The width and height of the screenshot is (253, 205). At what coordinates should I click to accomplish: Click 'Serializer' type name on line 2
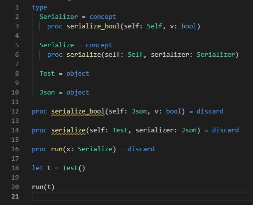pos(59,17)
